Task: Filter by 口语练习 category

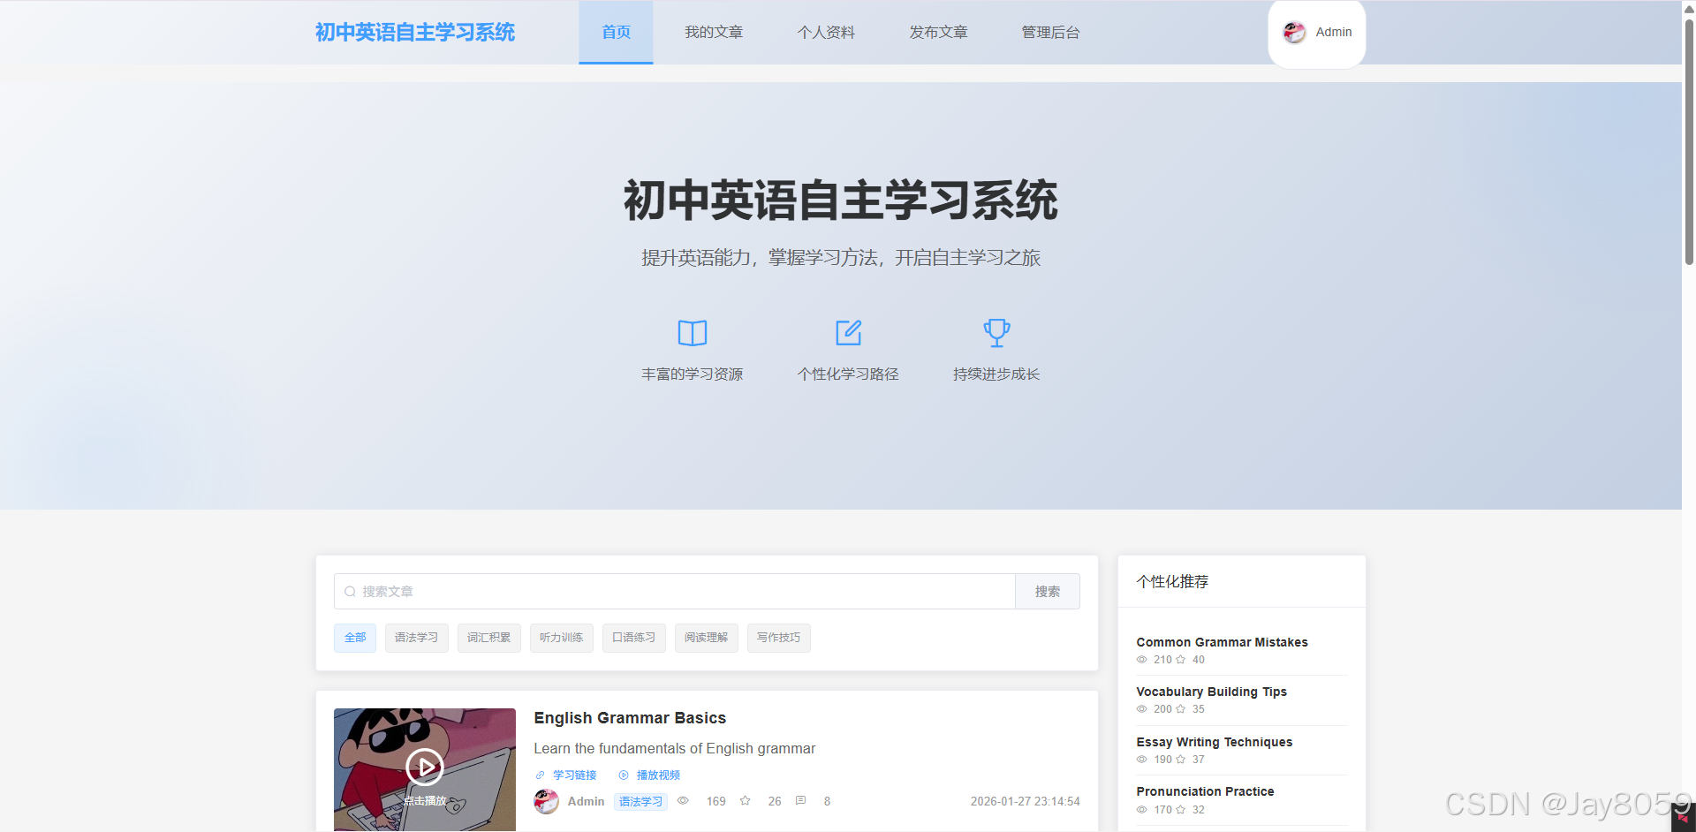Action: tap(634, 638)
